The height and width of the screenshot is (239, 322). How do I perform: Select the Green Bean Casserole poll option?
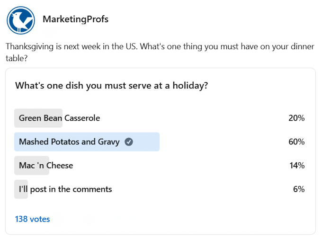pyautogui.click(x=59, y=118)
